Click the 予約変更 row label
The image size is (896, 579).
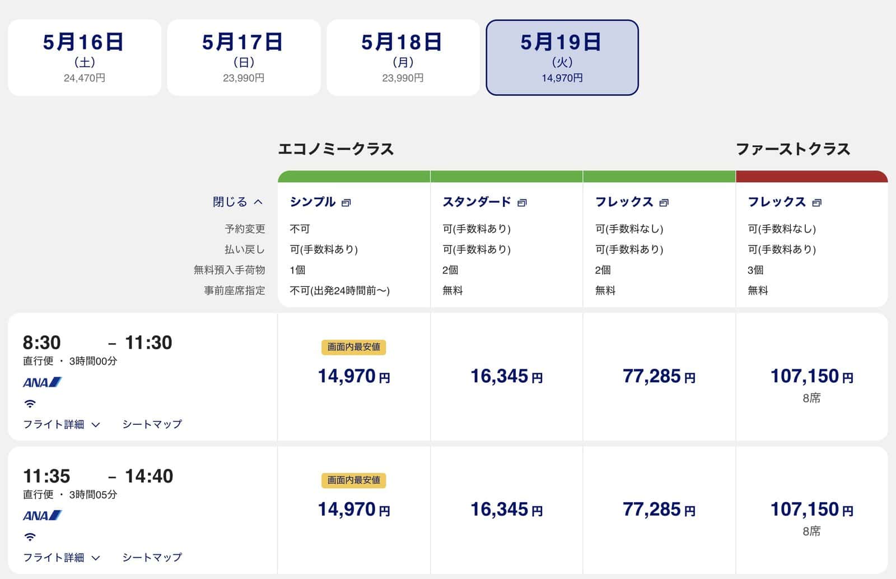click(x=245, y=229)
